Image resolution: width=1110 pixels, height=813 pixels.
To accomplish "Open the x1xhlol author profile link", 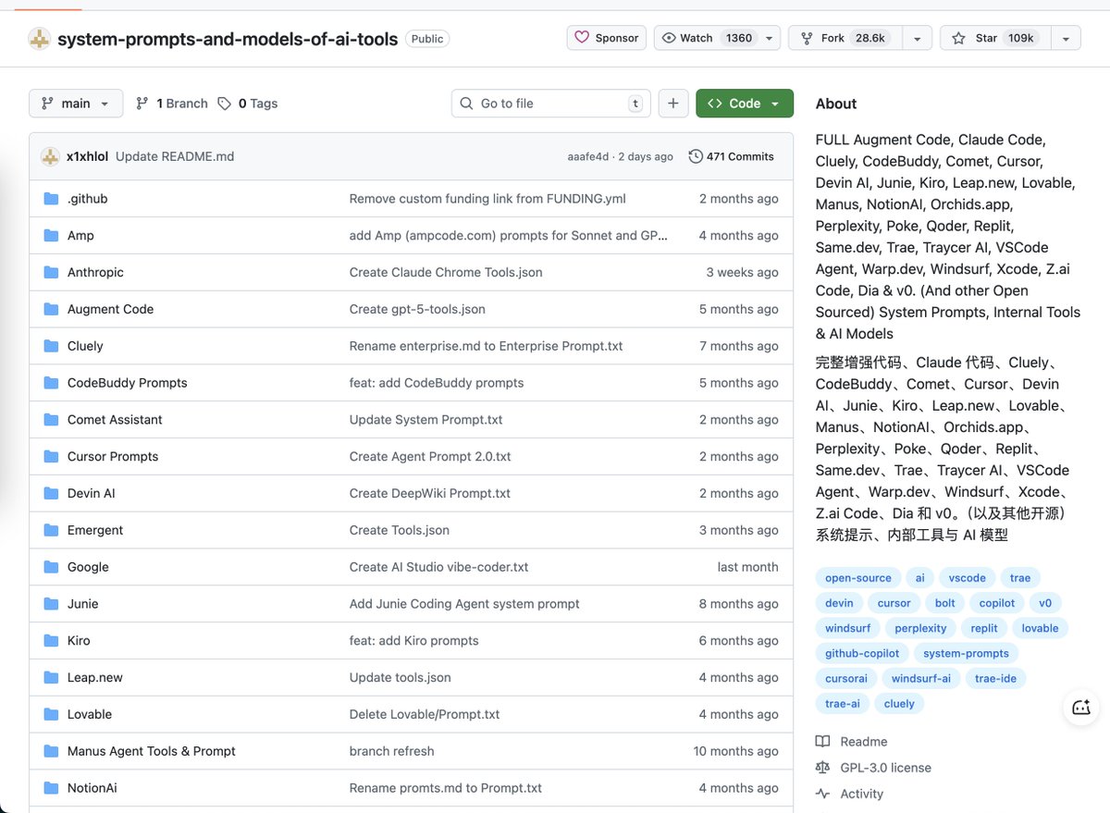I will (86, 156).
